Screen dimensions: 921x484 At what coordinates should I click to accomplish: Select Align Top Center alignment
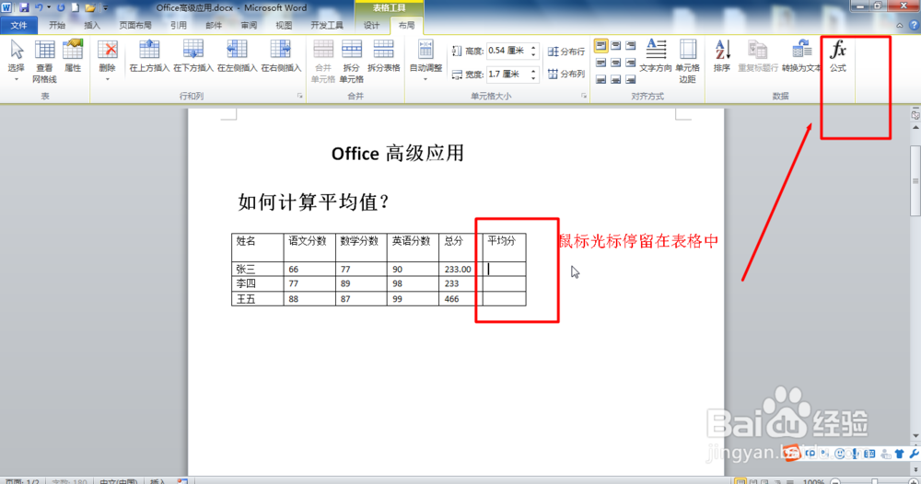tap(615, 46)
